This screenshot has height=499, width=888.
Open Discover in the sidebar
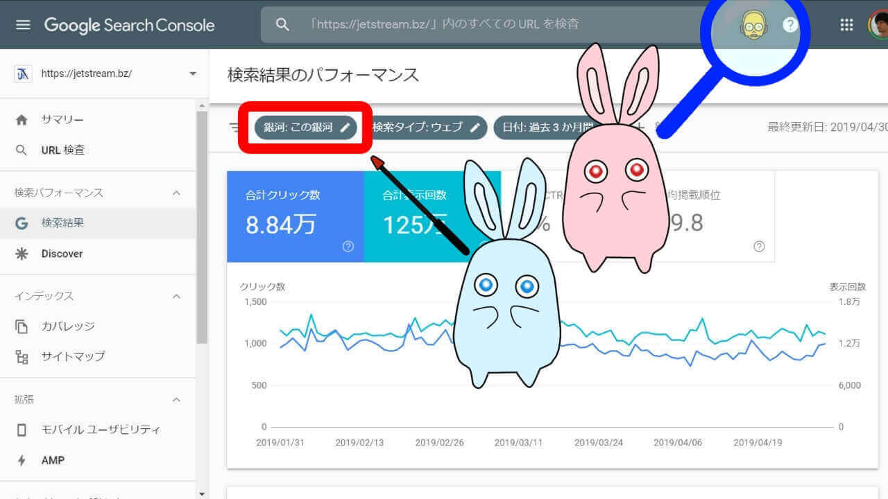click(x=62, y=254)
